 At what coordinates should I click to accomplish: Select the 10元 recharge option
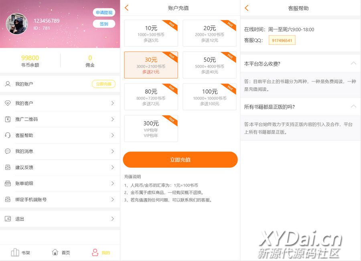(151, 33)
